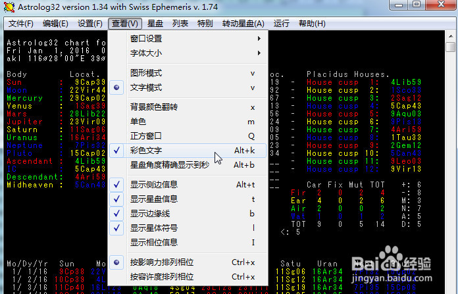Click the 'Placidus Houses.' heading text

[x=348, y=74]
